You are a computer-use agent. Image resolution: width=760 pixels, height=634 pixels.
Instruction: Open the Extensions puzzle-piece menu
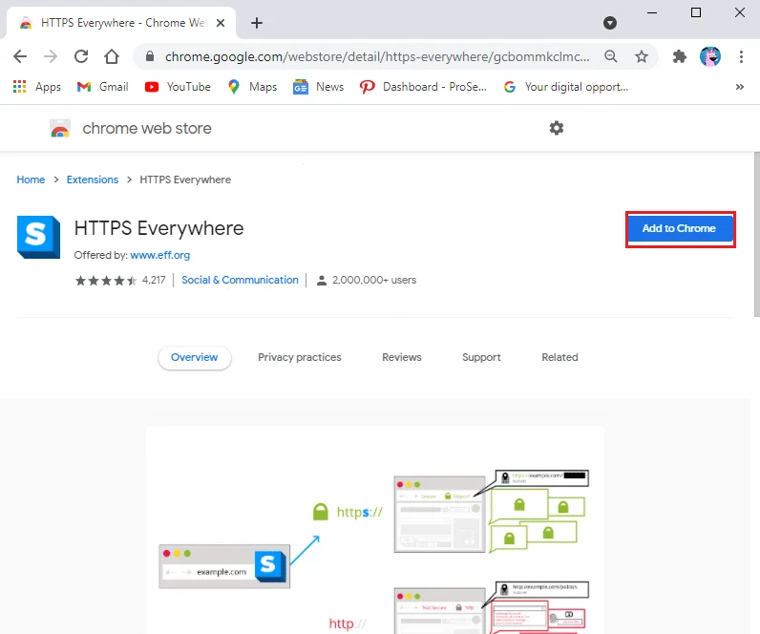click(x=680, y=56)
